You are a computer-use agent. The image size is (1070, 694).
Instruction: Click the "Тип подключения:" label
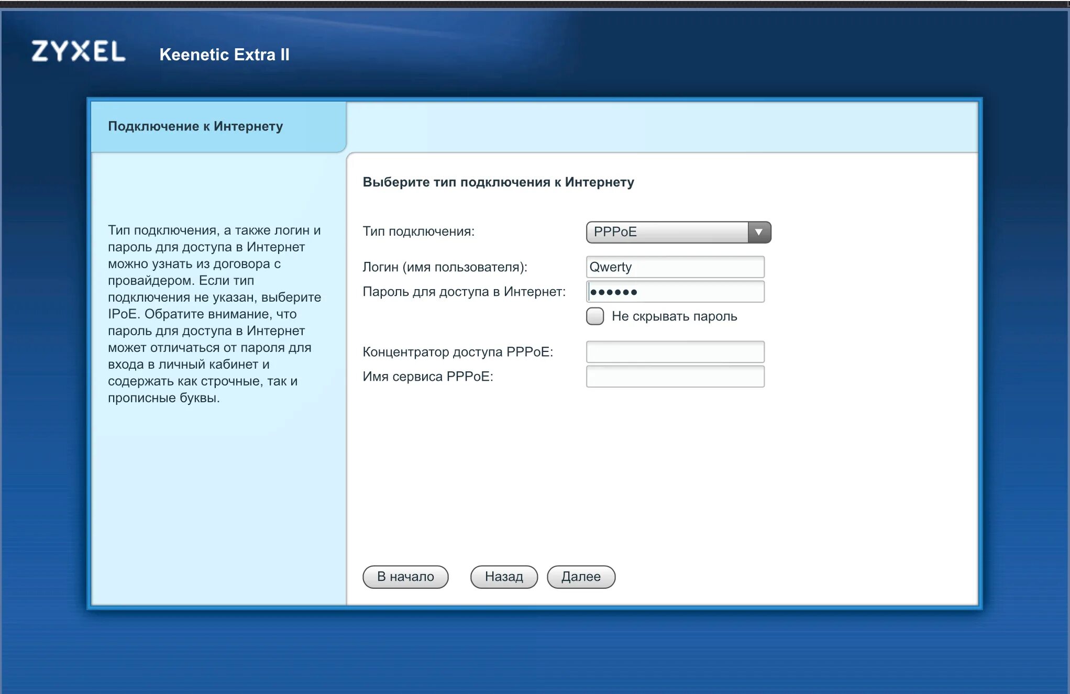(418, 232)
